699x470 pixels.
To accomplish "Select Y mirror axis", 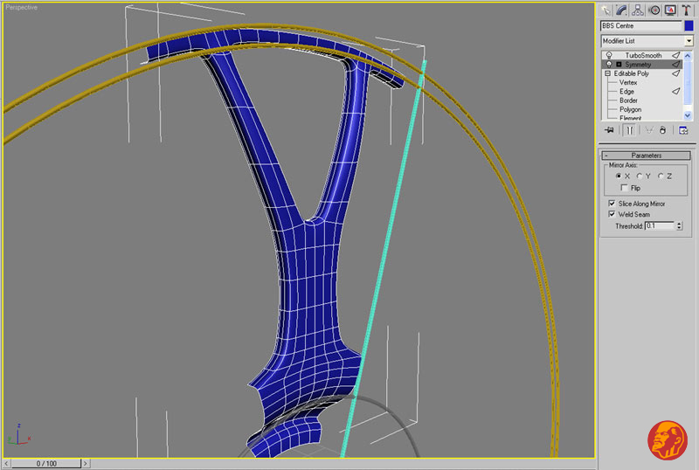I will click(640, 176).
